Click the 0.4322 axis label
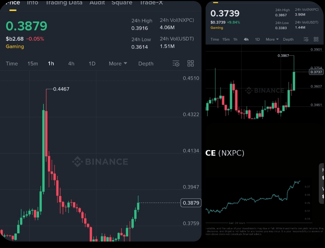Viewport: 325px width, 248px height. click(x=191, y=114)
